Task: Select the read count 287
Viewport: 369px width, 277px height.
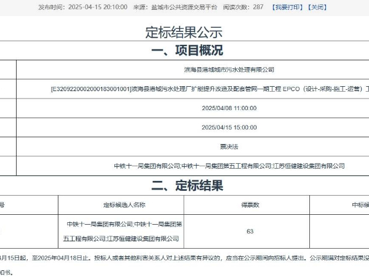Action: 258,7
